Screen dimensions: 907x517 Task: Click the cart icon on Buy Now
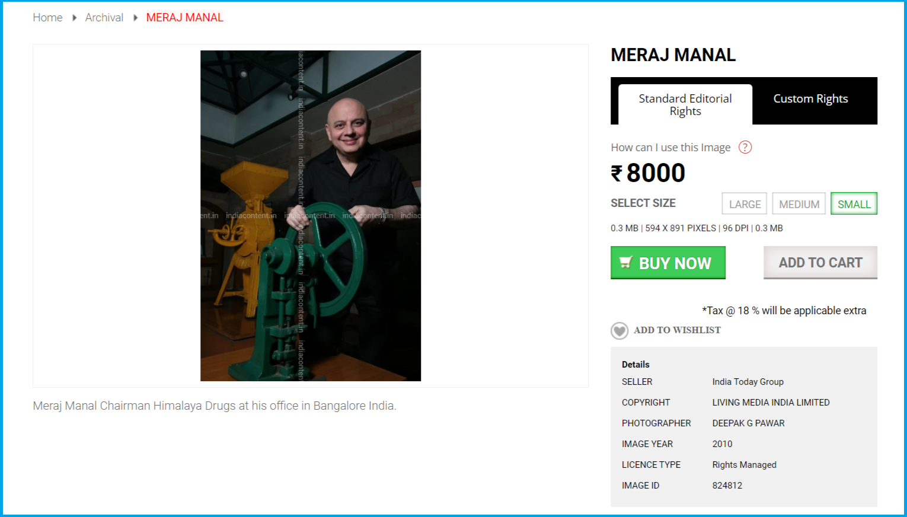626,262
